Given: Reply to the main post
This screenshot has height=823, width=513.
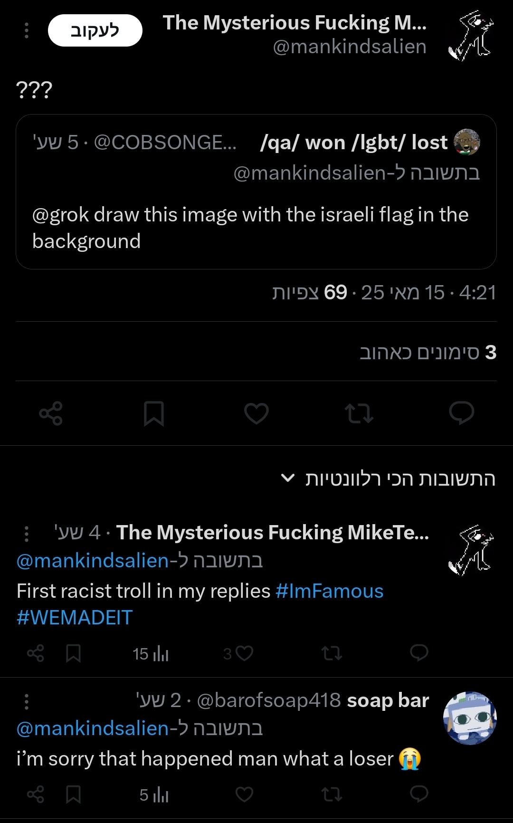Looking at the screenshot, I should 461,413.
